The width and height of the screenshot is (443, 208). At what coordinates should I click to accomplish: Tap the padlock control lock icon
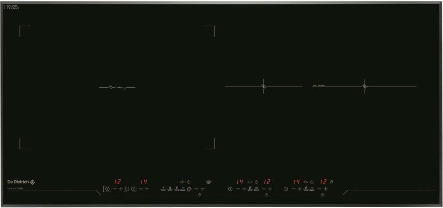coord(332,182)
